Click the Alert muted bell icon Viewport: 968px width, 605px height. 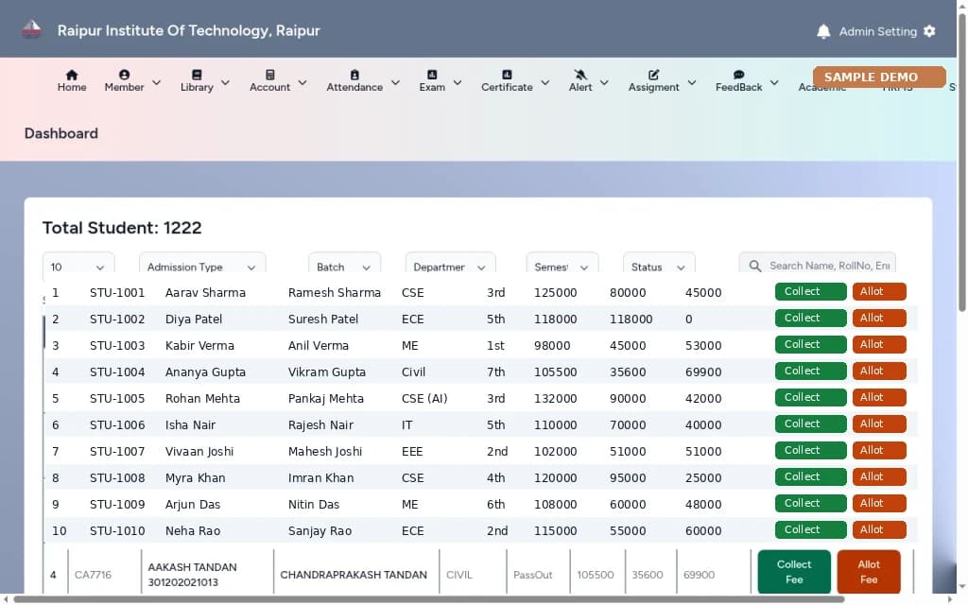(580, 75)
